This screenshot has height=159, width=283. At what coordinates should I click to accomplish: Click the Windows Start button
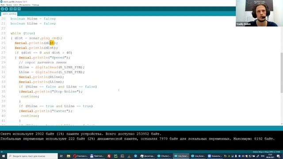3,156
